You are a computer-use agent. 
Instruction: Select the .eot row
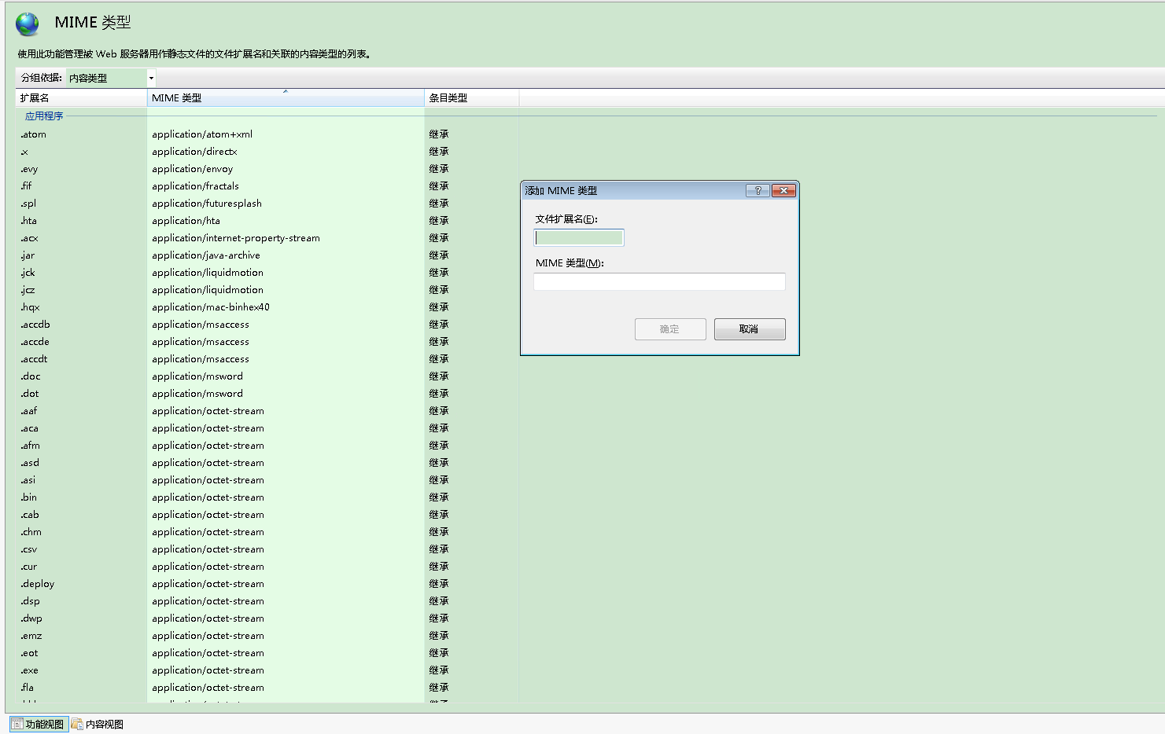(x=267, y=653)
